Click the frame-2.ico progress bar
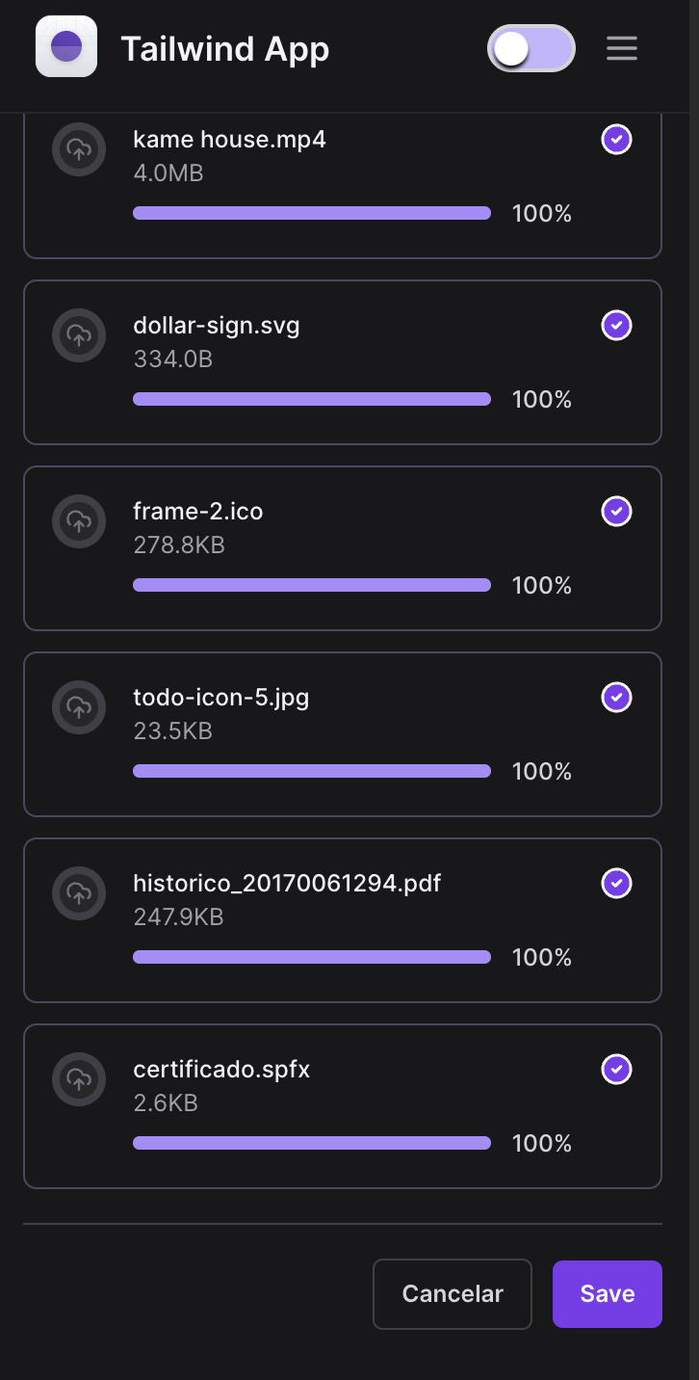This screenshot has width=699, height=1380. point(312,585)
